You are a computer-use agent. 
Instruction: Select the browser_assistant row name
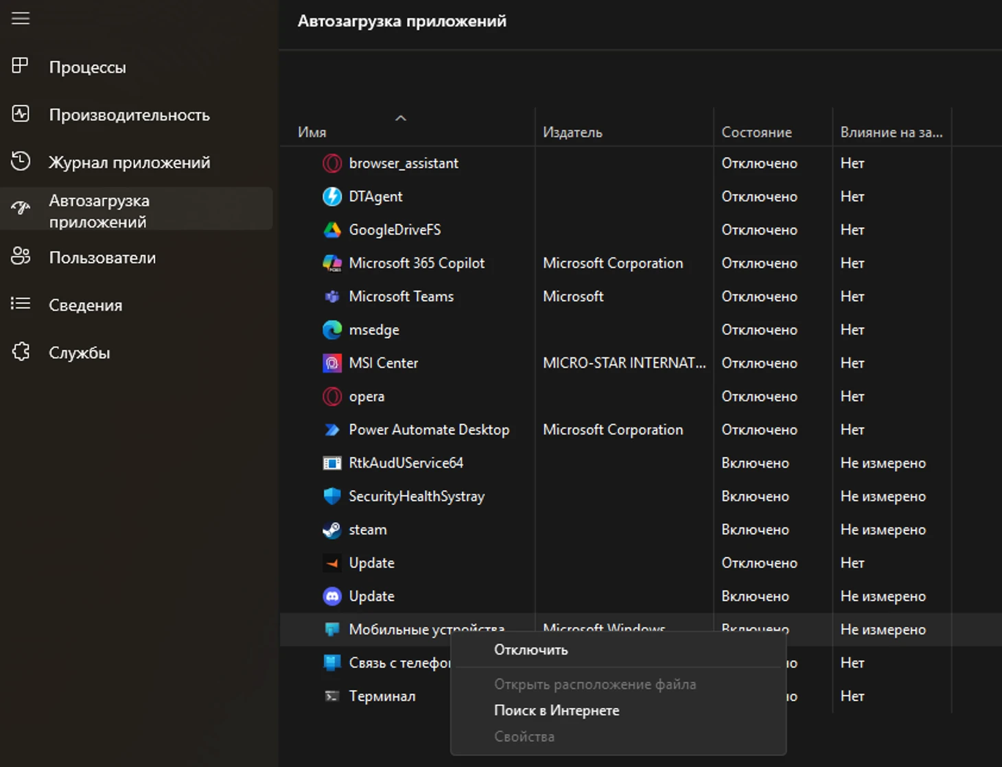[x=404, y=163]
